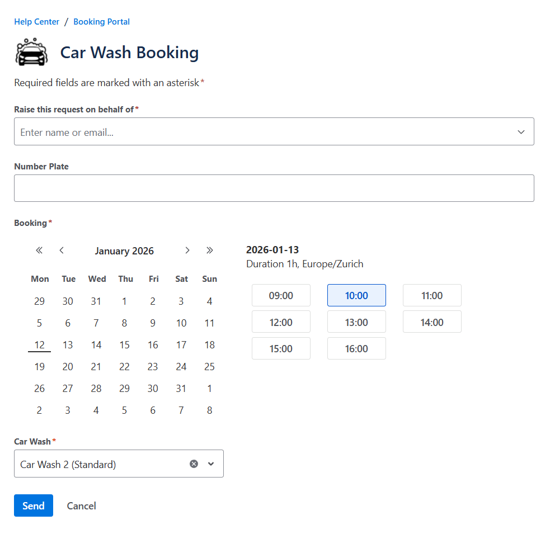550x534 pixels.
Task: Clear the Car Wash 2 selection
Action: 194,464
